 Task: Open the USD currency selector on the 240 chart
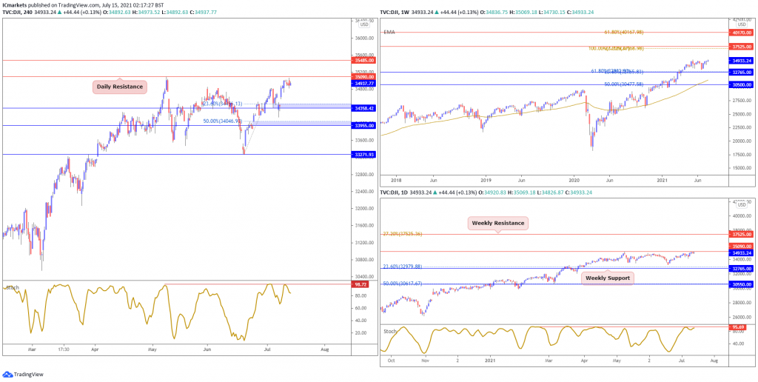[x=364, y=24]
